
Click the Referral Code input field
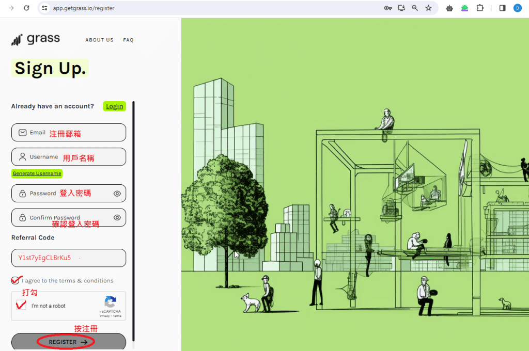(69, 258)
